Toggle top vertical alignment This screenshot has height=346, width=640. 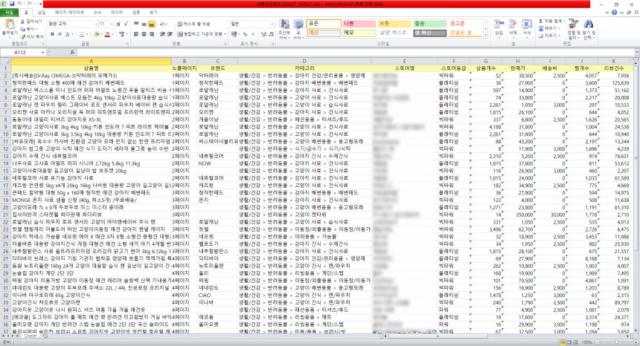(x=136, y=24)
